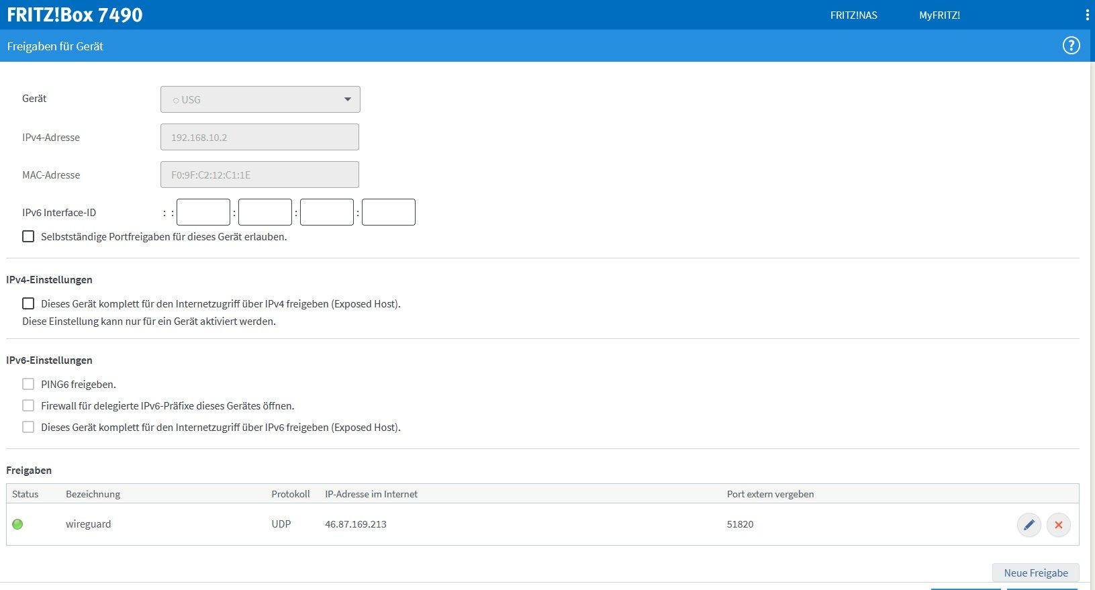Screen dimensions: 1095x590
Task: Focus the fourth IPv6 Interface-ID box
Action: pos(389,212)
